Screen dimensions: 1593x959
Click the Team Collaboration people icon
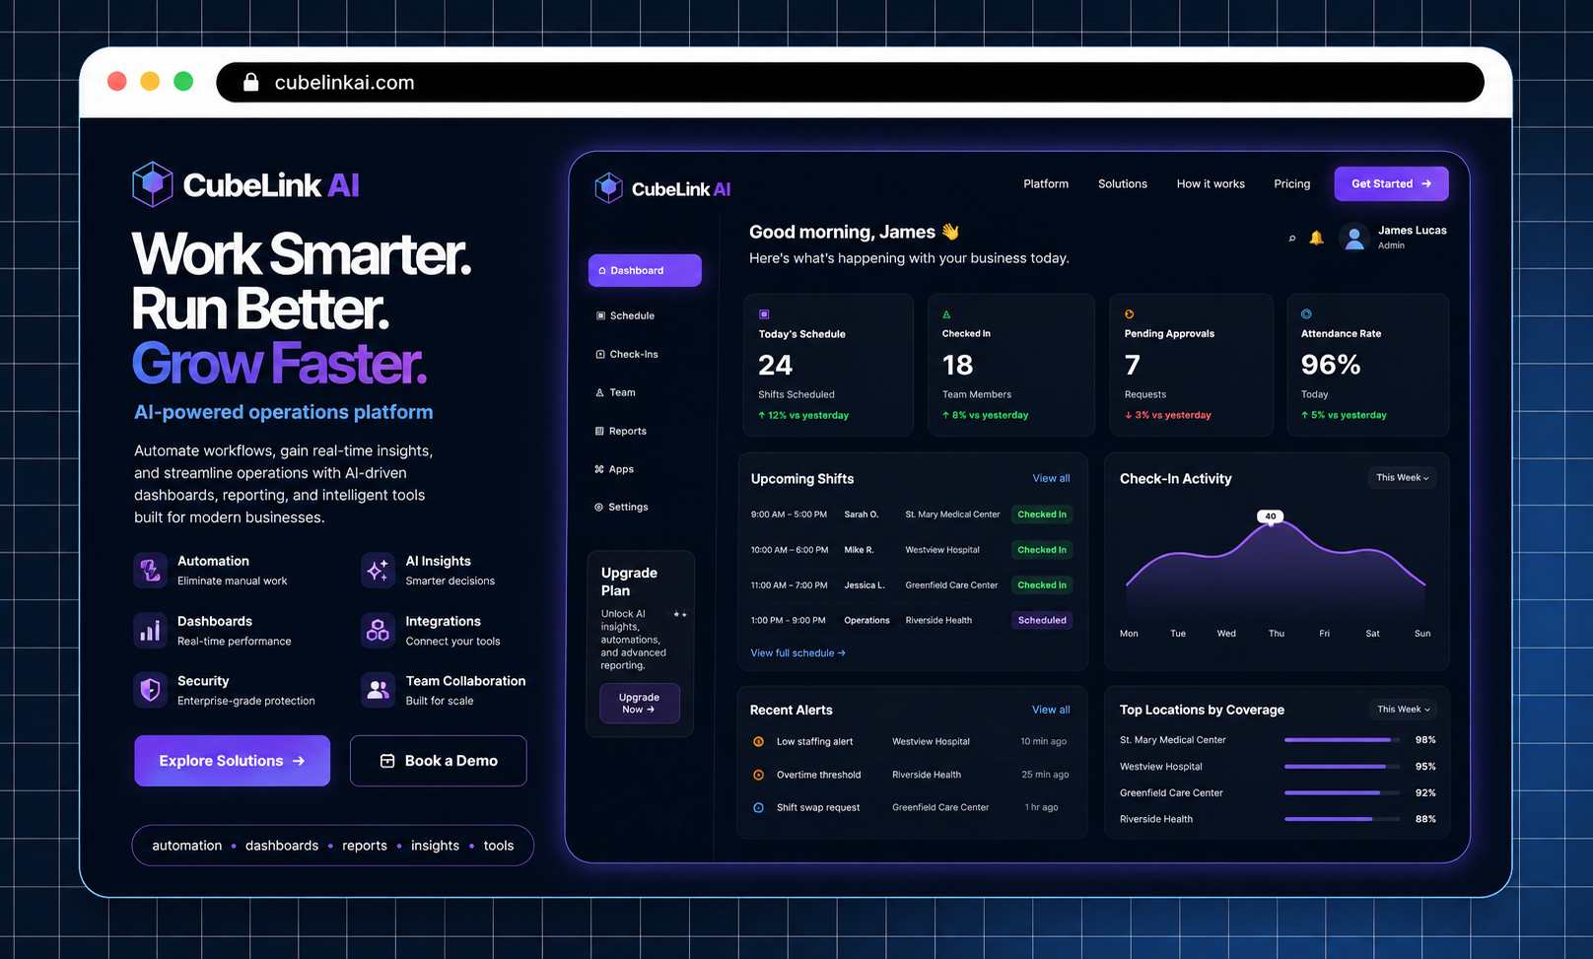[378, 690]
